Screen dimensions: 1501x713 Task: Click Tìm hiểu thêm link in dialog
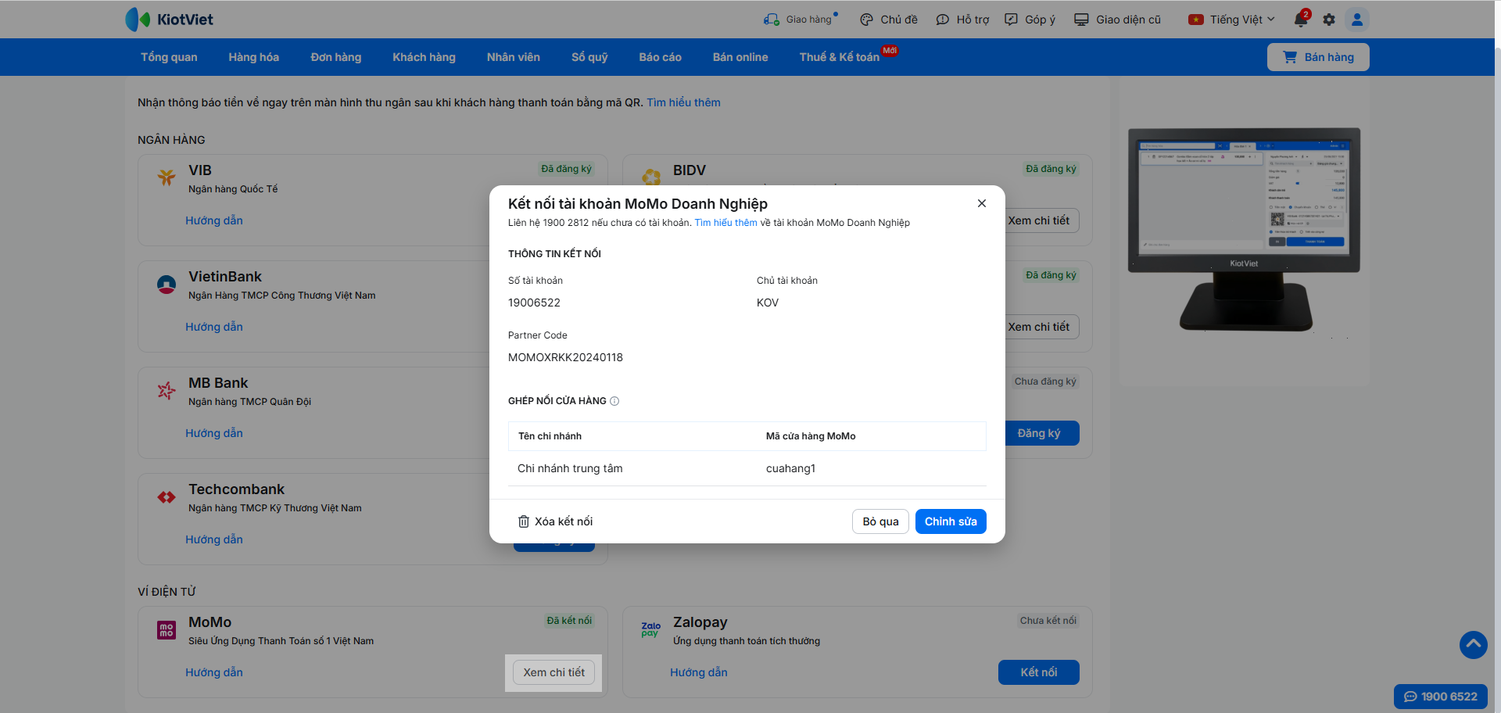point(725,223)
